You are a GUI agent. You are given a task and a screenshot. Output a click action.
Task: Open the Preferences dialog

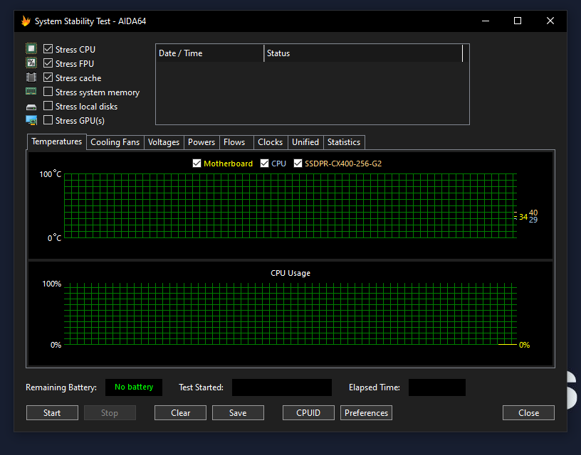point(366,413)
